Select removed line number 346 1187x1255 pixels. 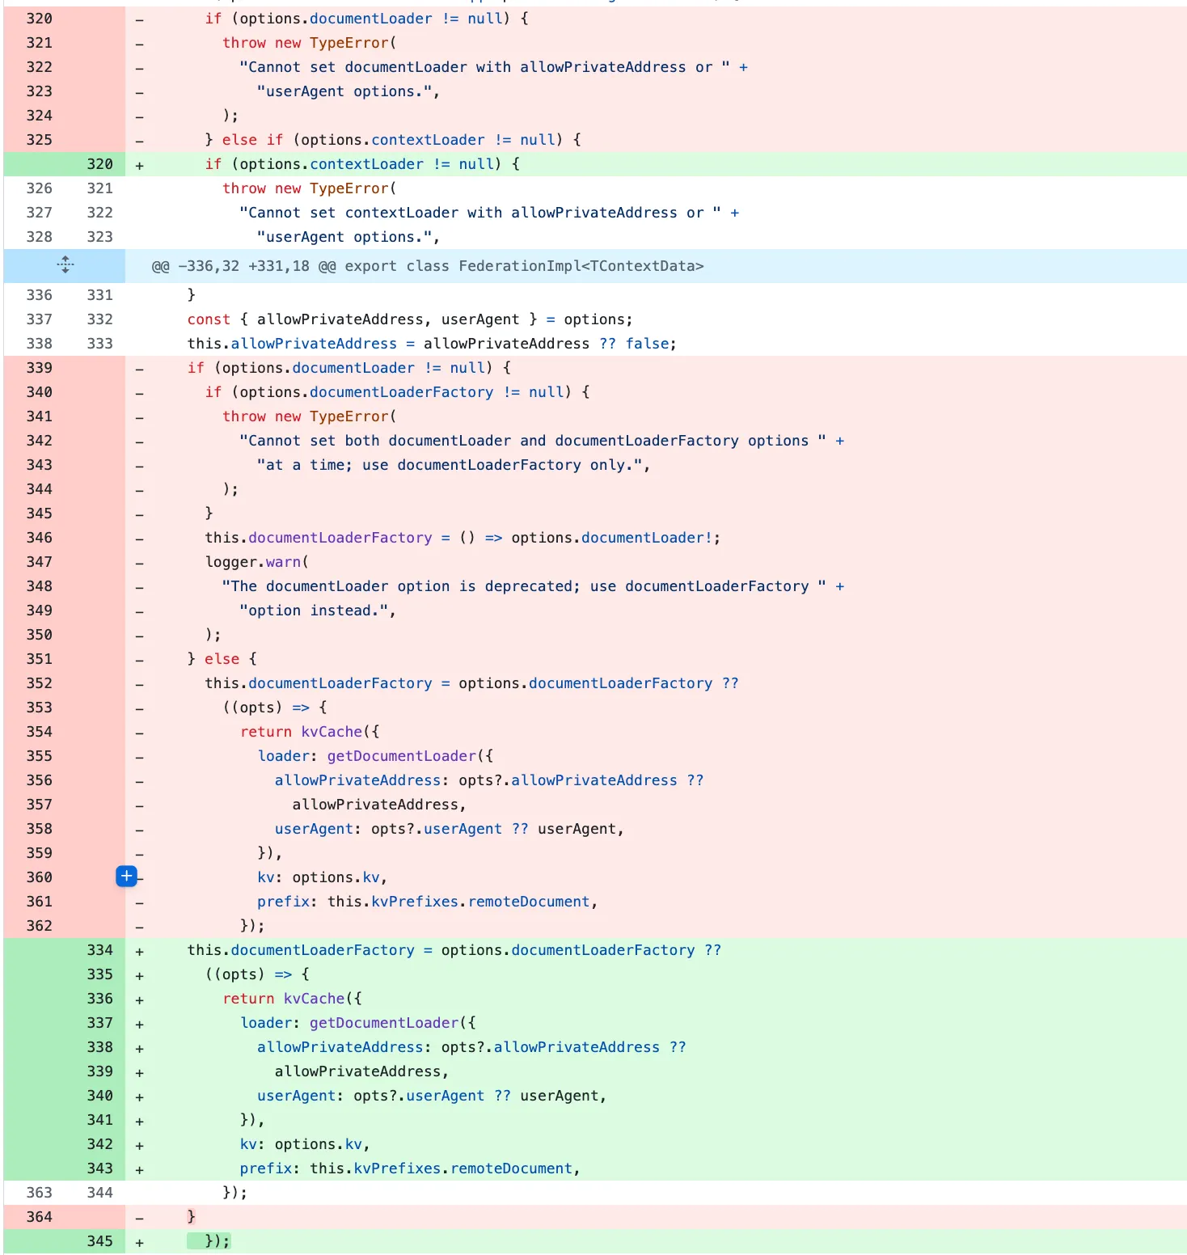click(x=39, y=538)
